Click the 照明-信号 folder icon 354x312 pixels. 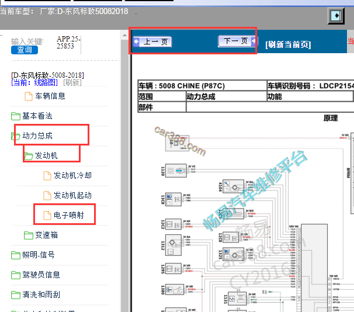(x=16, y=255)
